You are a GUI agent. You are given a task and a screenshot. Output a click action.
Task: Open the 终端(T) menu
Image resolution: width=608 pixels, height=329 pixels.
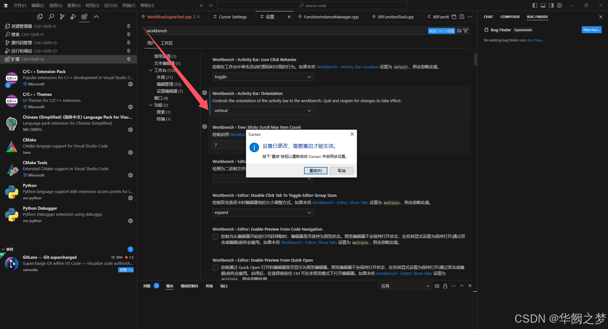[x=129, y=5]
